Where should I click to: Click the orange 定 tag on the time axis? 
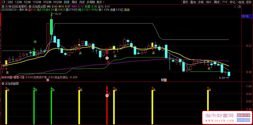[x=165, y=80]
